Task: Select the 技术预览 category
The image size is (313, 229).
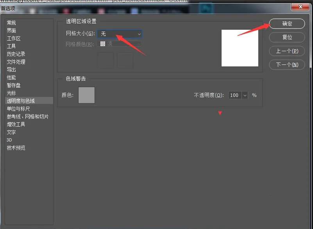Action: [16, 148]
